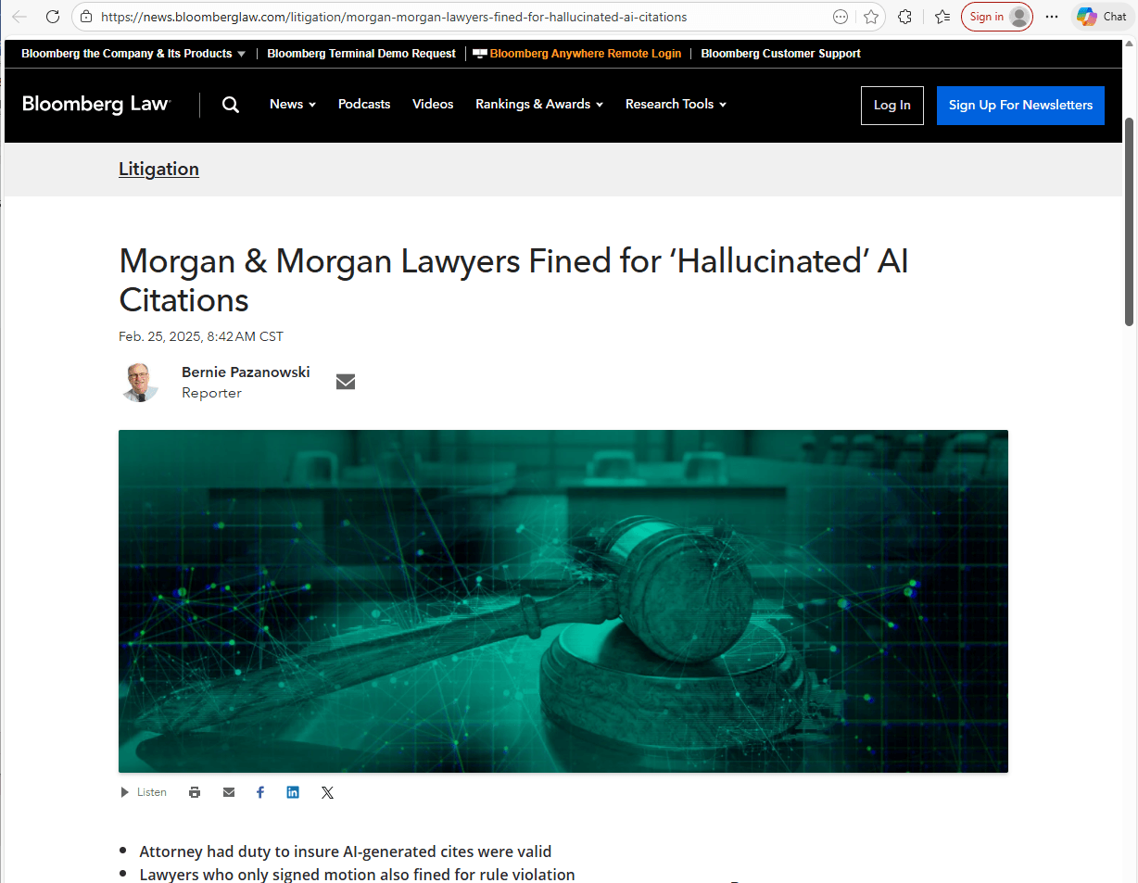Open browser settings three-dots menu
Viewport: 1138px width, 883px height.
coord(1052,17)
